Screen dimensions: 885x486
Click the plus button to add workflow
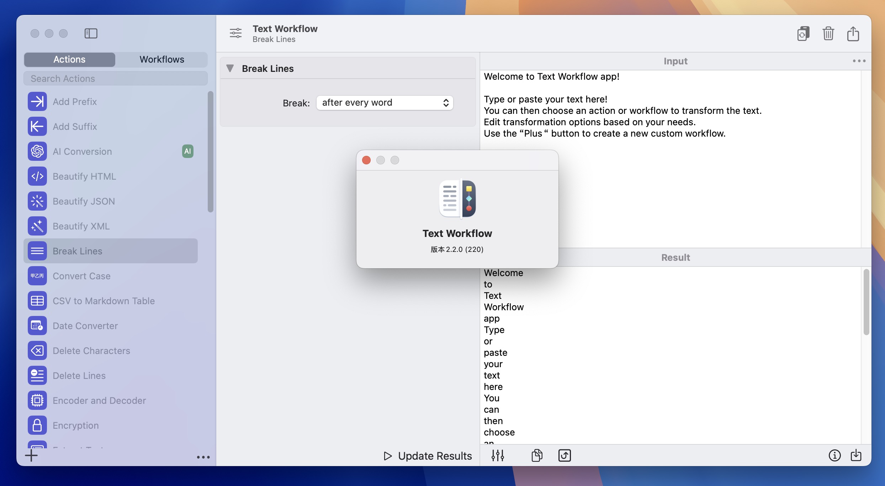click(x=31, y=455)
